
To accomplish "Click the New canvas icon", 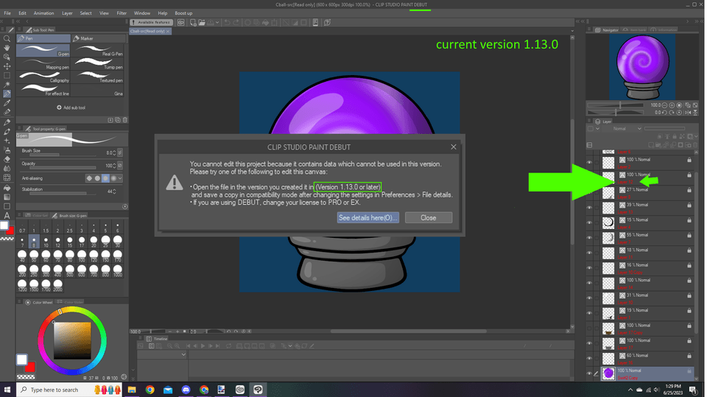I will pos(193,23).
